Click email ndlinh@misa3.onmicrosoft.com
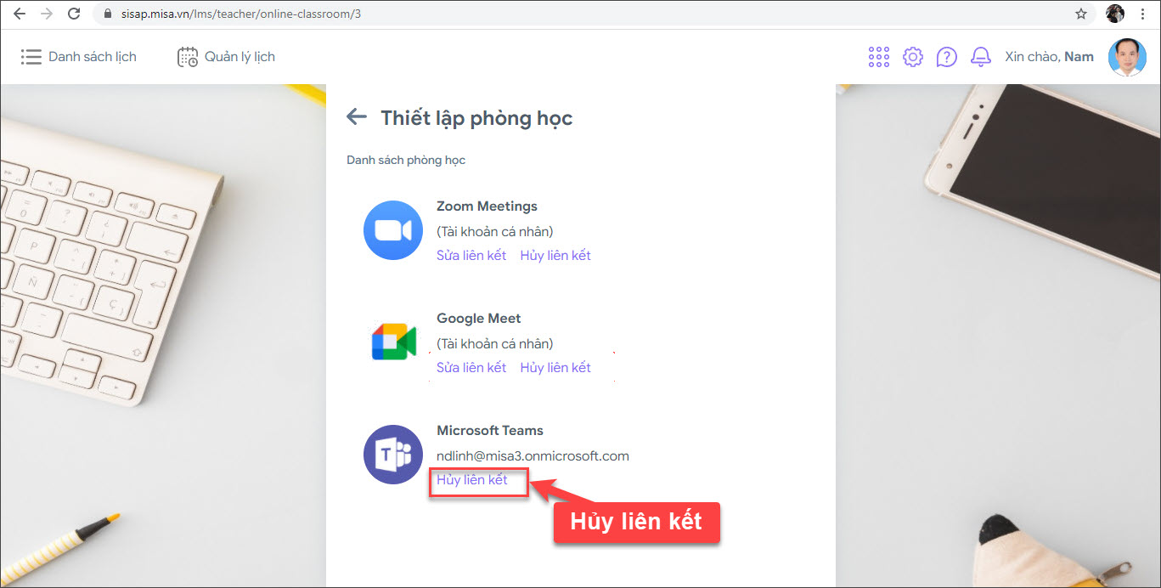 [x=533, y=456]
